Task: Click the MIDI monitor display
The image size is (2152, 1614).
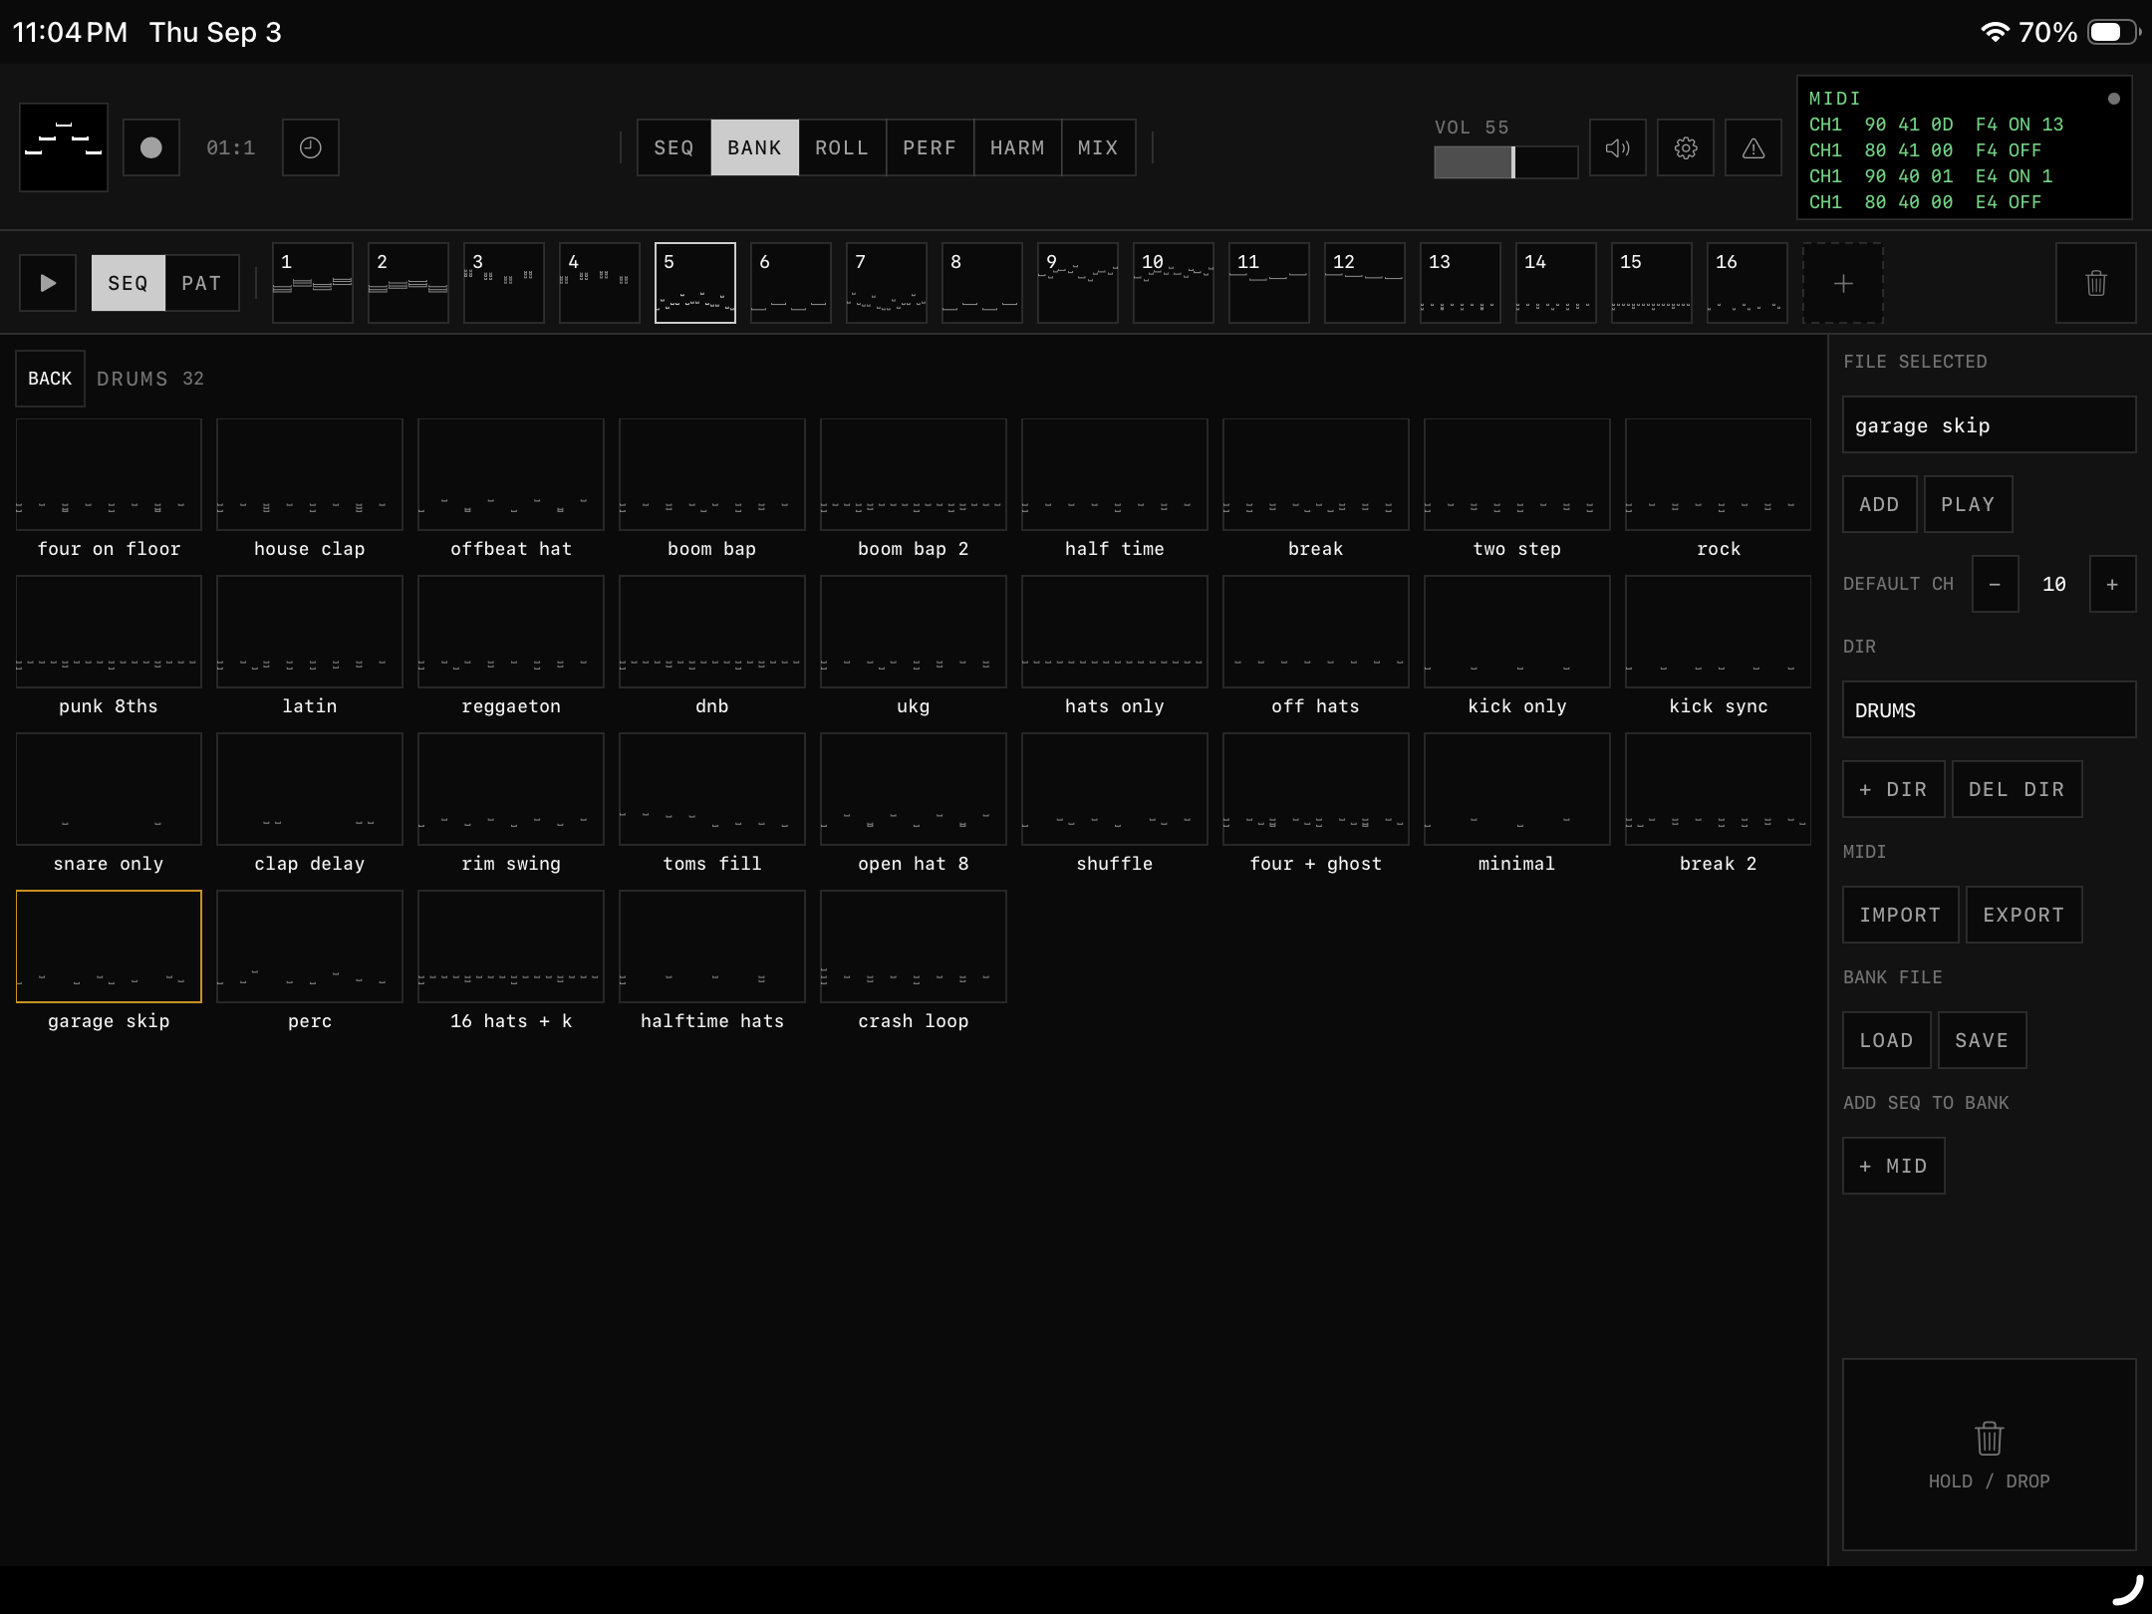Action: (x=1965, y=147)
